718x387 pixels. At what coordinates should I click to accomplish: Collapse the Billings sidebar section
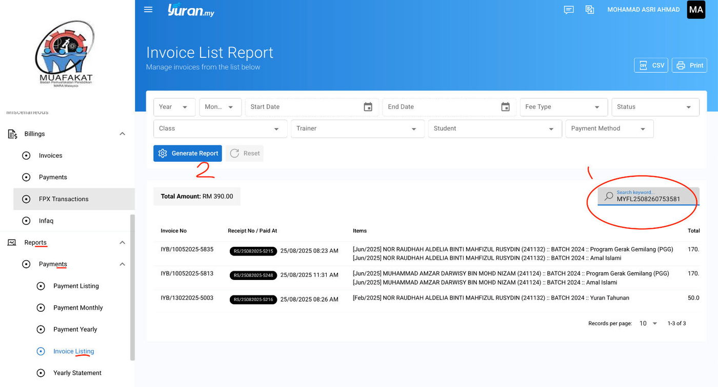(x=122, y=134)
